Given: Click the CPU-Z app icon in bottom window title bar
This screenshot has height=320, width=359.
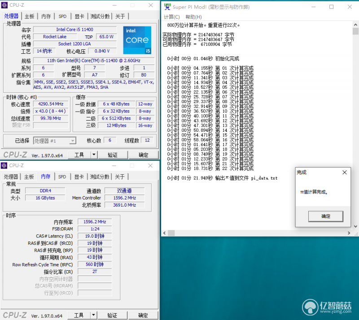Looking at the screenshot, I should (x=4, y=165).
